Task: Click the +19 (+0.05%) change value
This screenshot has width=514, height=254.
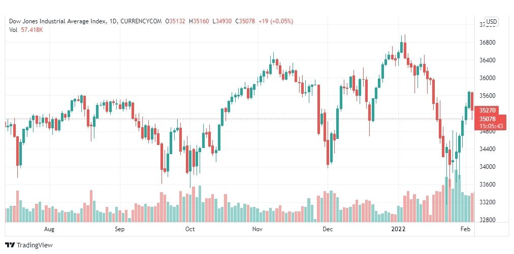Action: tap(276, 21)
